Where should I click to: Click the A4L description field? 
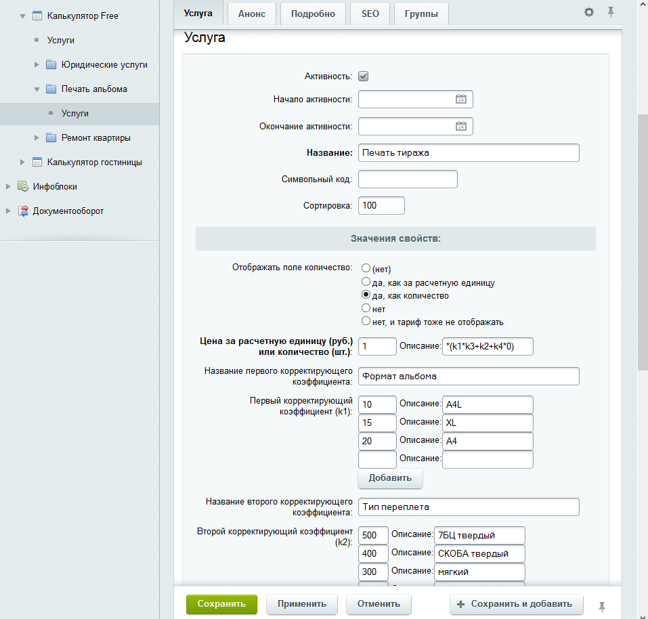[x=488, y=404]
